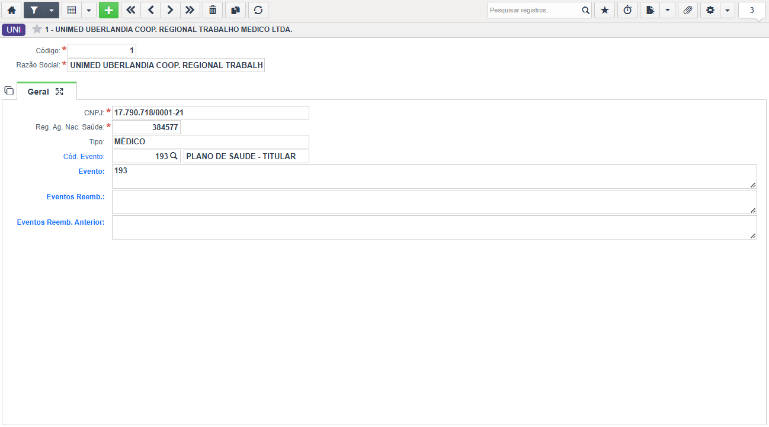Image resolution: width=769 pixels, height=427 pixels.
Task: Open favorites star in toolbar
Action: [x=604, y=10]
